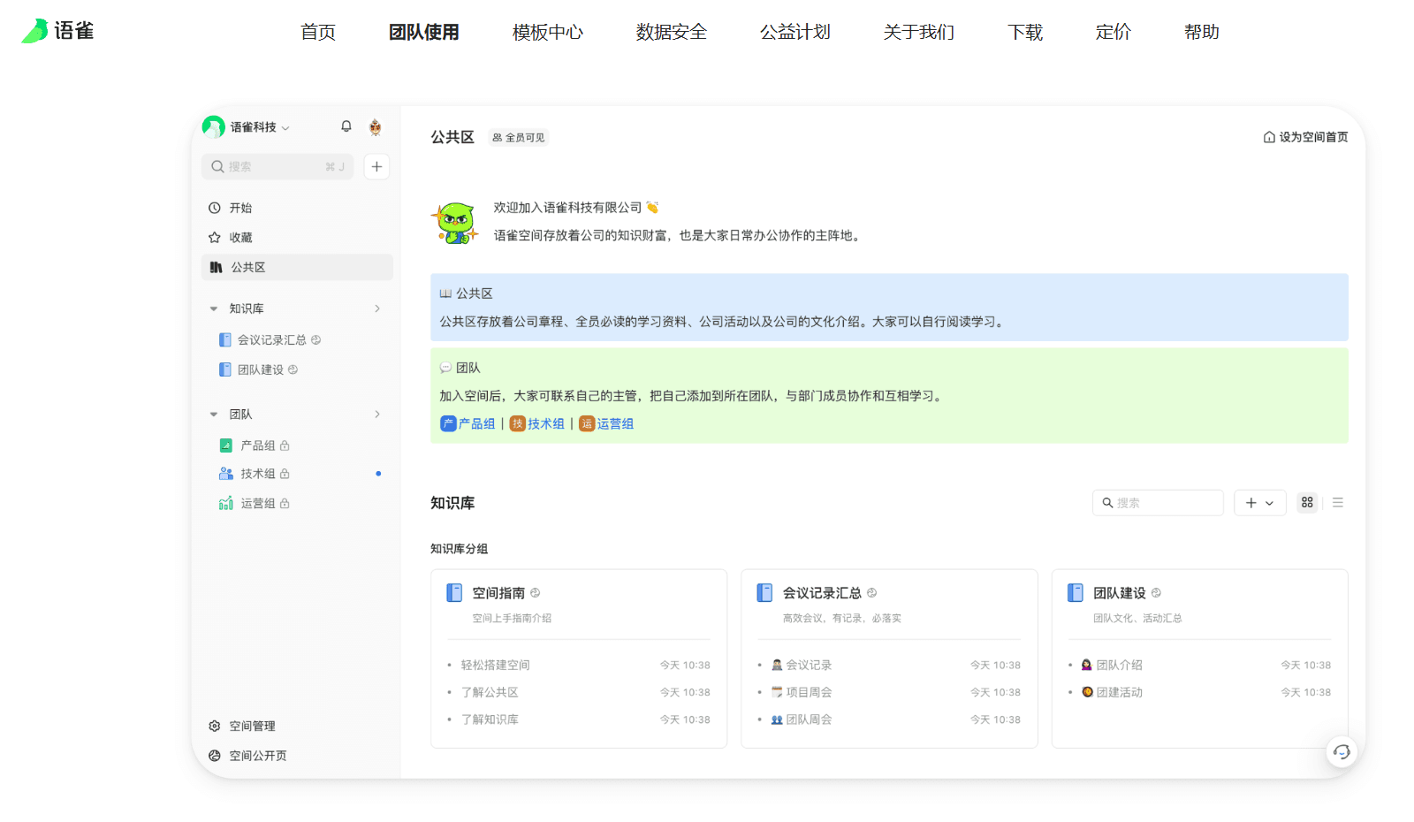Viewport: 1414px width, 822px height.
Task: Open 关于我们 in top navigation
Action: (x=919, y=32)
